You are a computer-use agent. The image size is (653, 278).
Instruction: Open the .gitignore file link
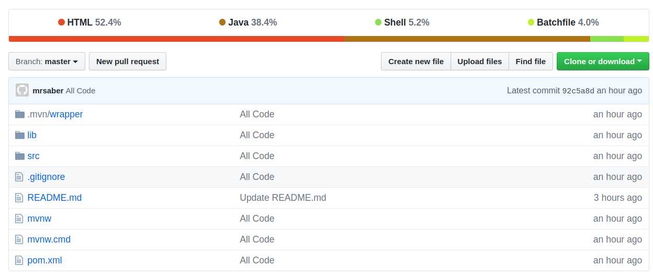tap(46, 177)
